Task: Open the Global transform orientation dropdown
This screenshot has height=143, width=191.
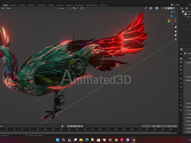Action: (62, 8)
